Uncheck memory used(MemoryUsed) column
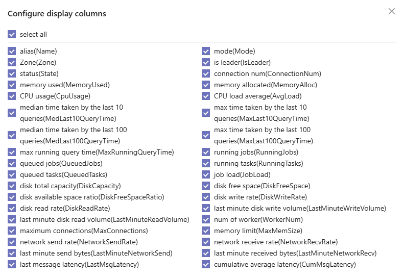The width and height of the screenshot is (404, 279). point(12,85)
